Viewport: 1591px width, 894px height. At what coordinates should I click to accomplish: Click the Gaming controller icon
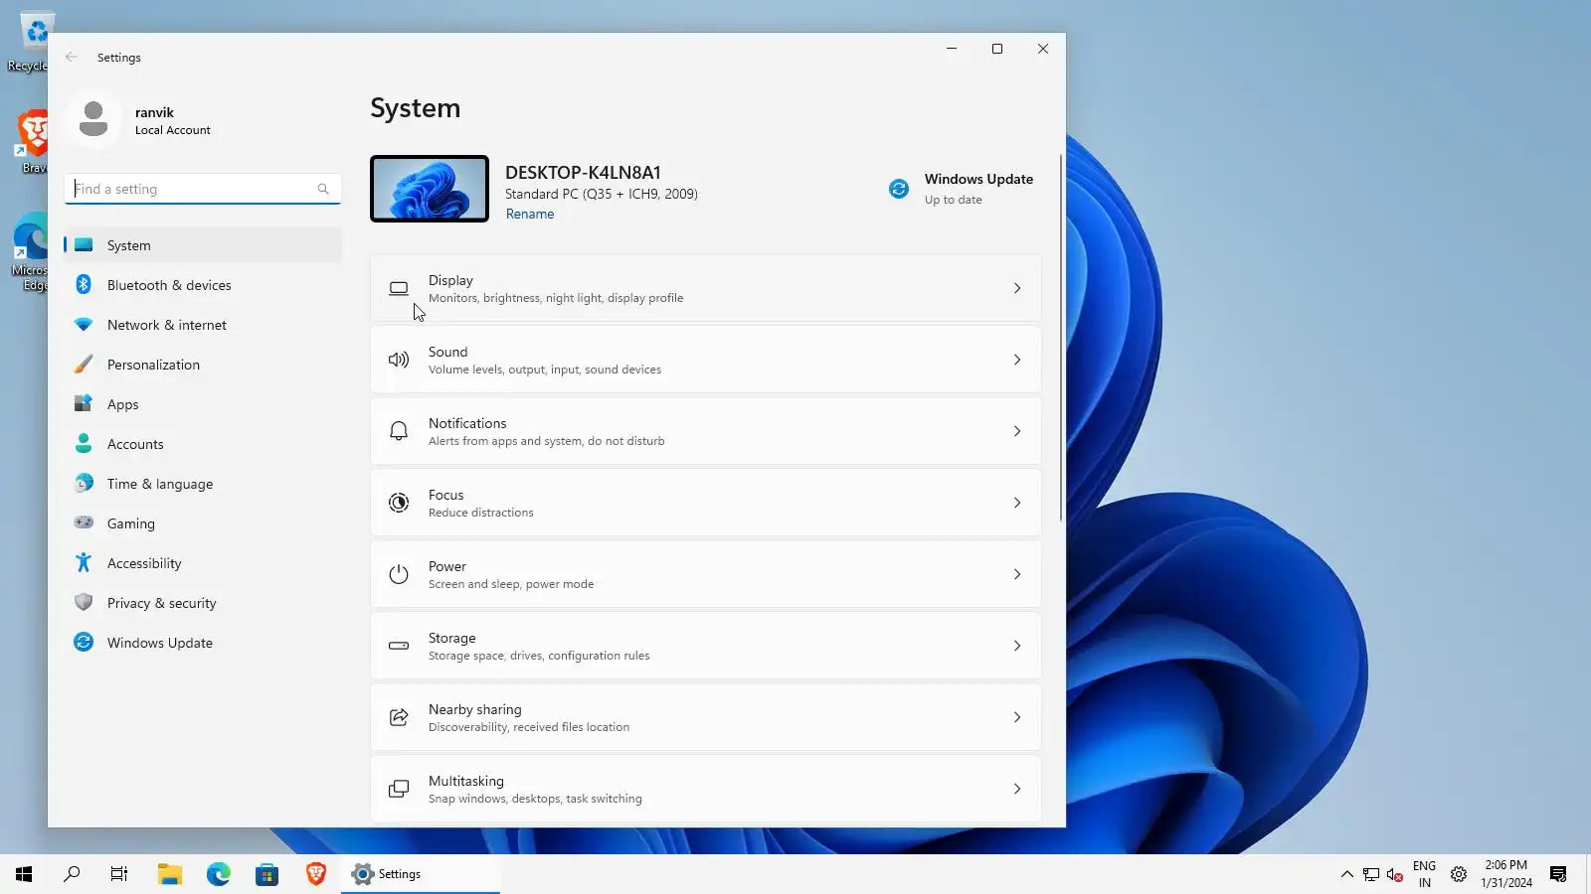point(84,522)
